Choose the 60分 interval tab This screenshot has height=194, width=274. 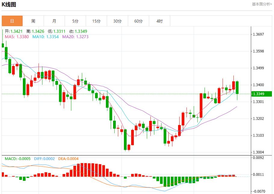click(x=139, y=21)
